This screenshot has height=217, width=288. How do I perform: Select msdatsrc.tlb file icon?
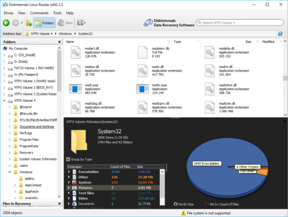(x=142, y=53)
